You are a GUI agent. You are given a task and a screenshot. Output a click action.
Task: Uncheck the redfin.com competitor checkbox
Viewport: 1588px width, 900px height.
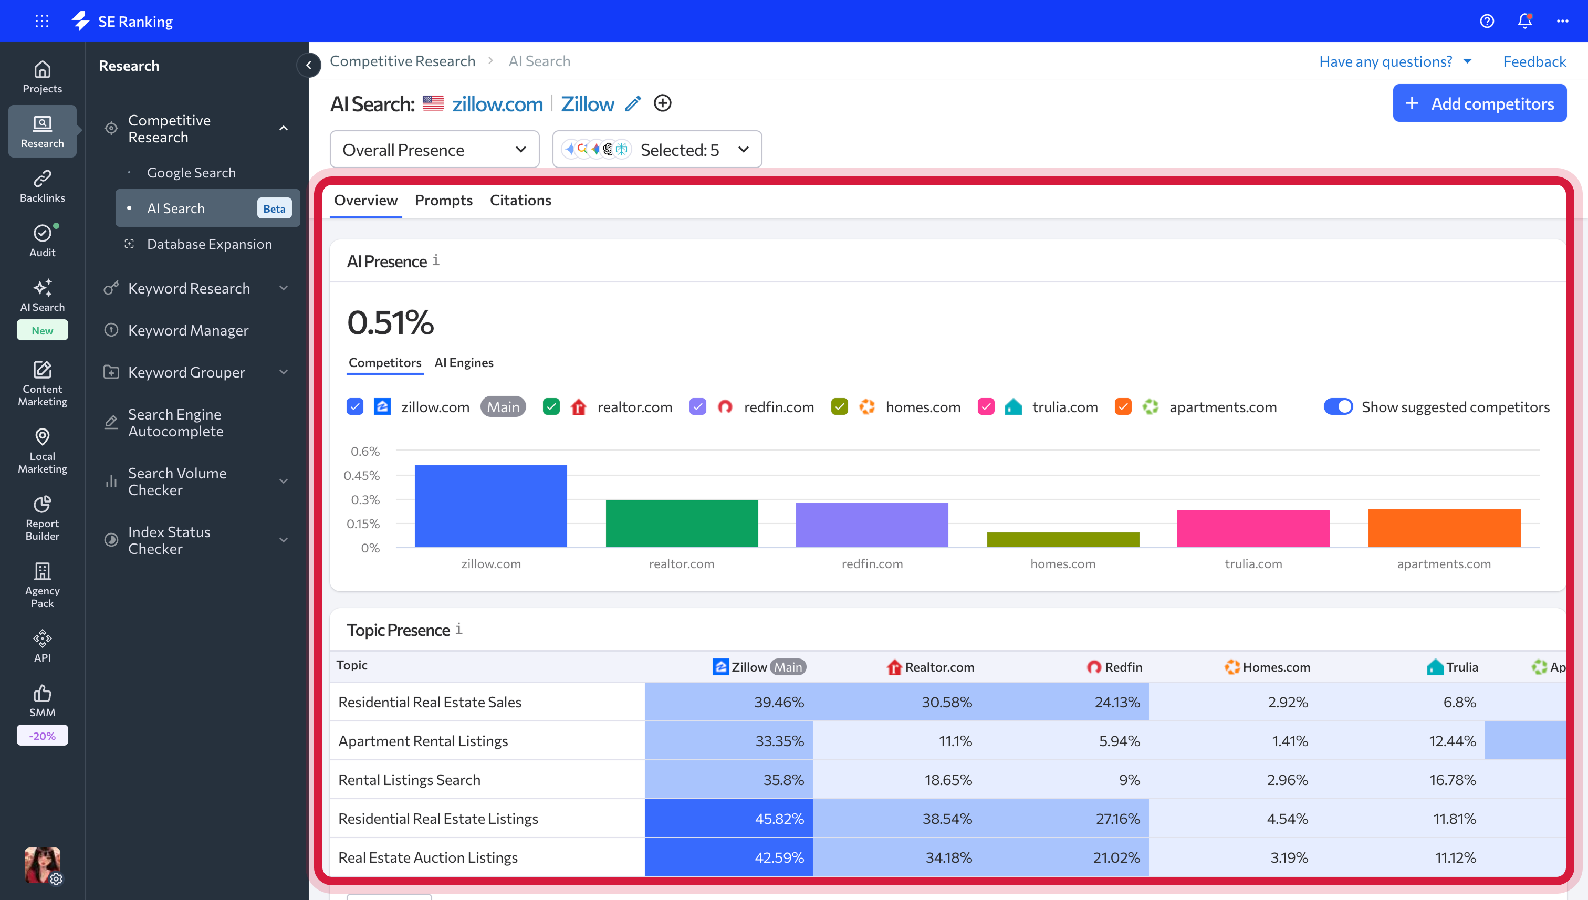tap(697, 407)
